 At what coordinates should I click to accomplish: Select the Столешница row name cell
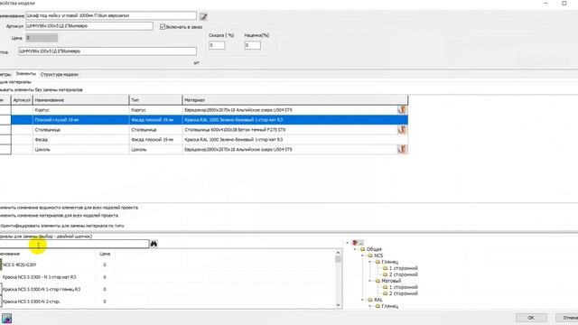pyautogui.click(x=81, y=130)
